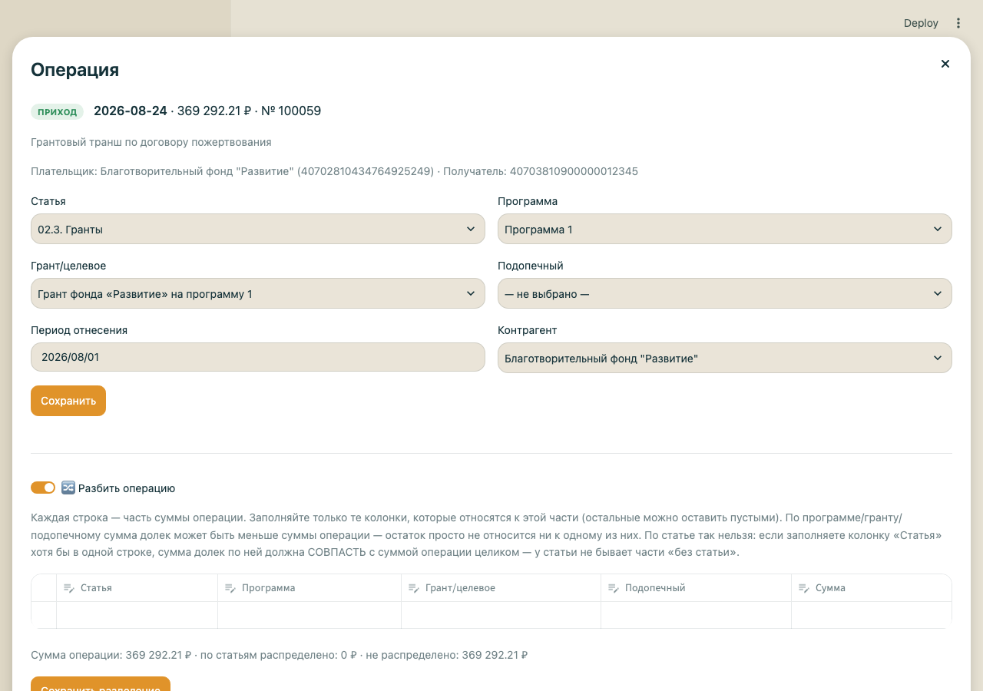Click the Плательщик and Получатель details line
This screenshot has width=983, height=691.
334,171
